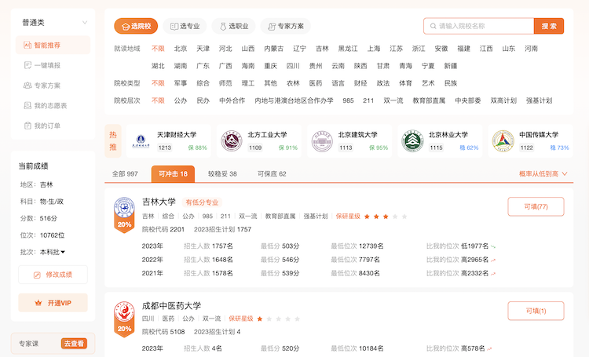The width and height of the screenshot is (589, 357).
Task: Open 我的订单 in the sidebar
Action: point(47,126)
